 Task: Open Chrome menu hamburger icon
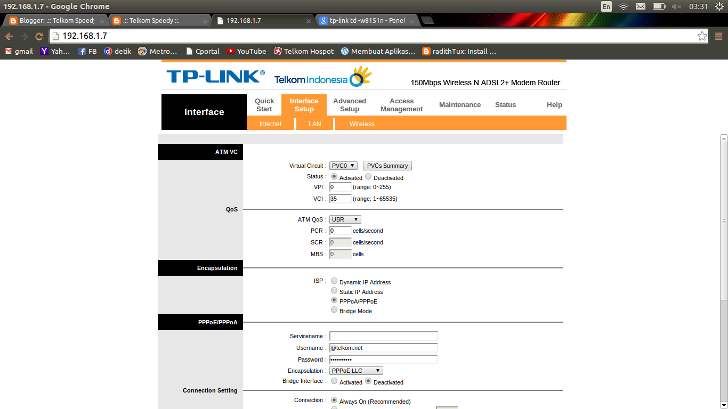[718, 36]
